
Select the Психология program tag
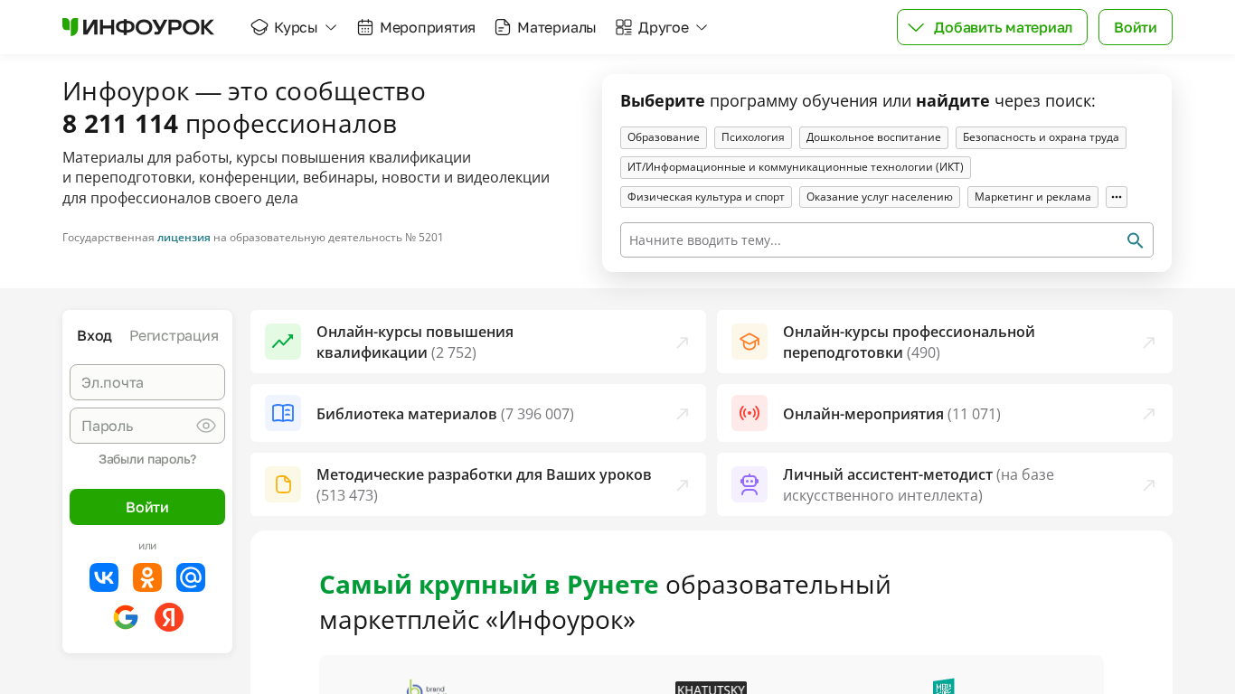[x=753, y=137]
